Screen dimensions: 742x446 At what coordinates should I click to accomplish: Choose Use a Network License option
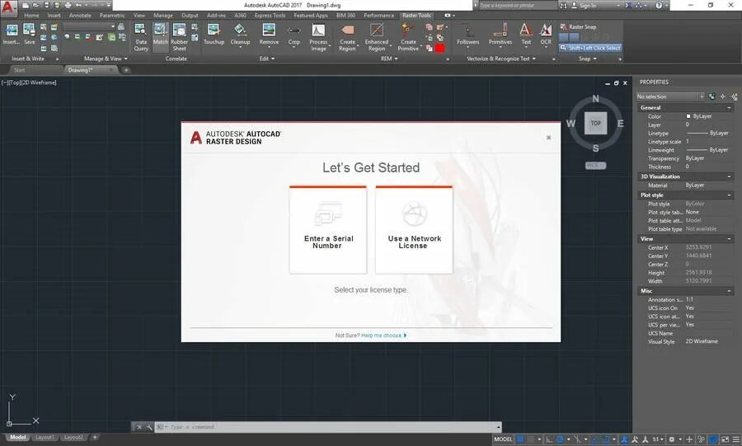(414, 230)
